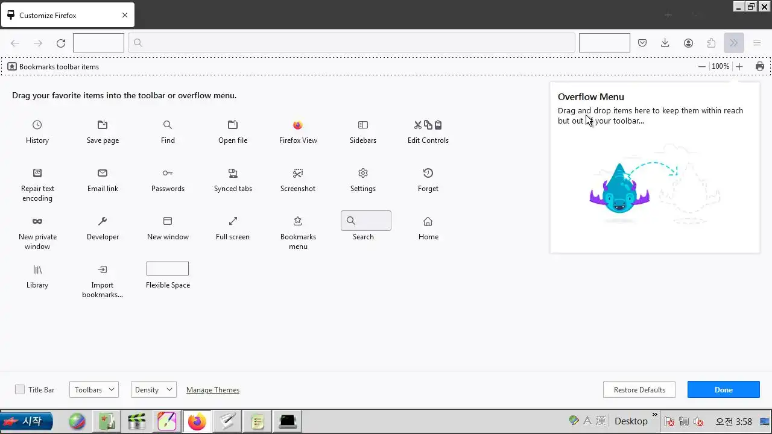The image size is (772, 434).
Task: Click the zoom out minus button
Action: pos(702,66)
